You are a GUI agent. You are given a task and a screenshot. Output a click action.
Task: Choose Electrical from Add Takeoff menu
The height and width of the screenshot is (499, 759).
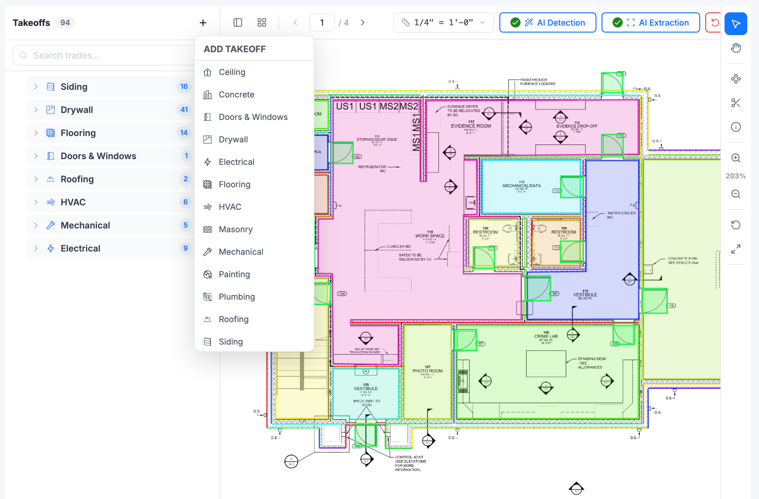click(254, 162)
